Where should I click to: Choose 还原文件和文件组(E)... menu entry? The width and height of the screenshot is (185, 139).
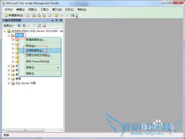[40, 56]
